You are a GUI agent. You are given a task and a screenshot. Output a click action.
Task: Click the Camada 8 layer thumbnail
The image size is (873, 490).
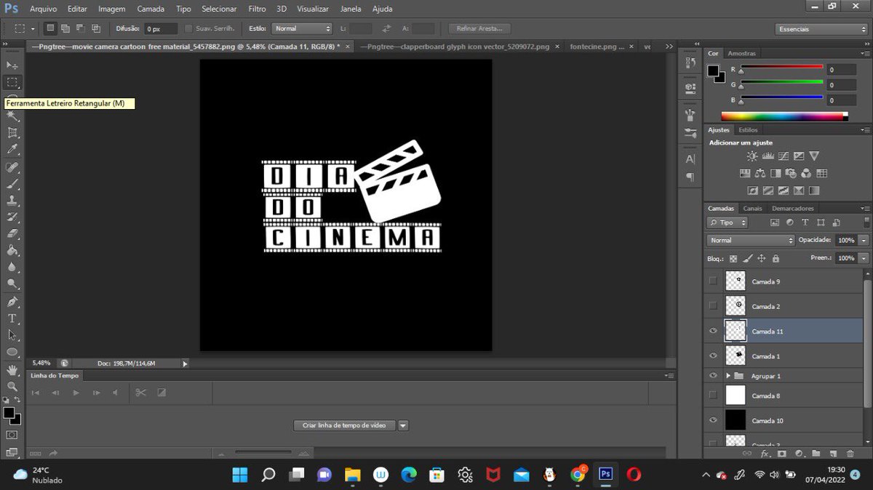click(x=734, y=395)
